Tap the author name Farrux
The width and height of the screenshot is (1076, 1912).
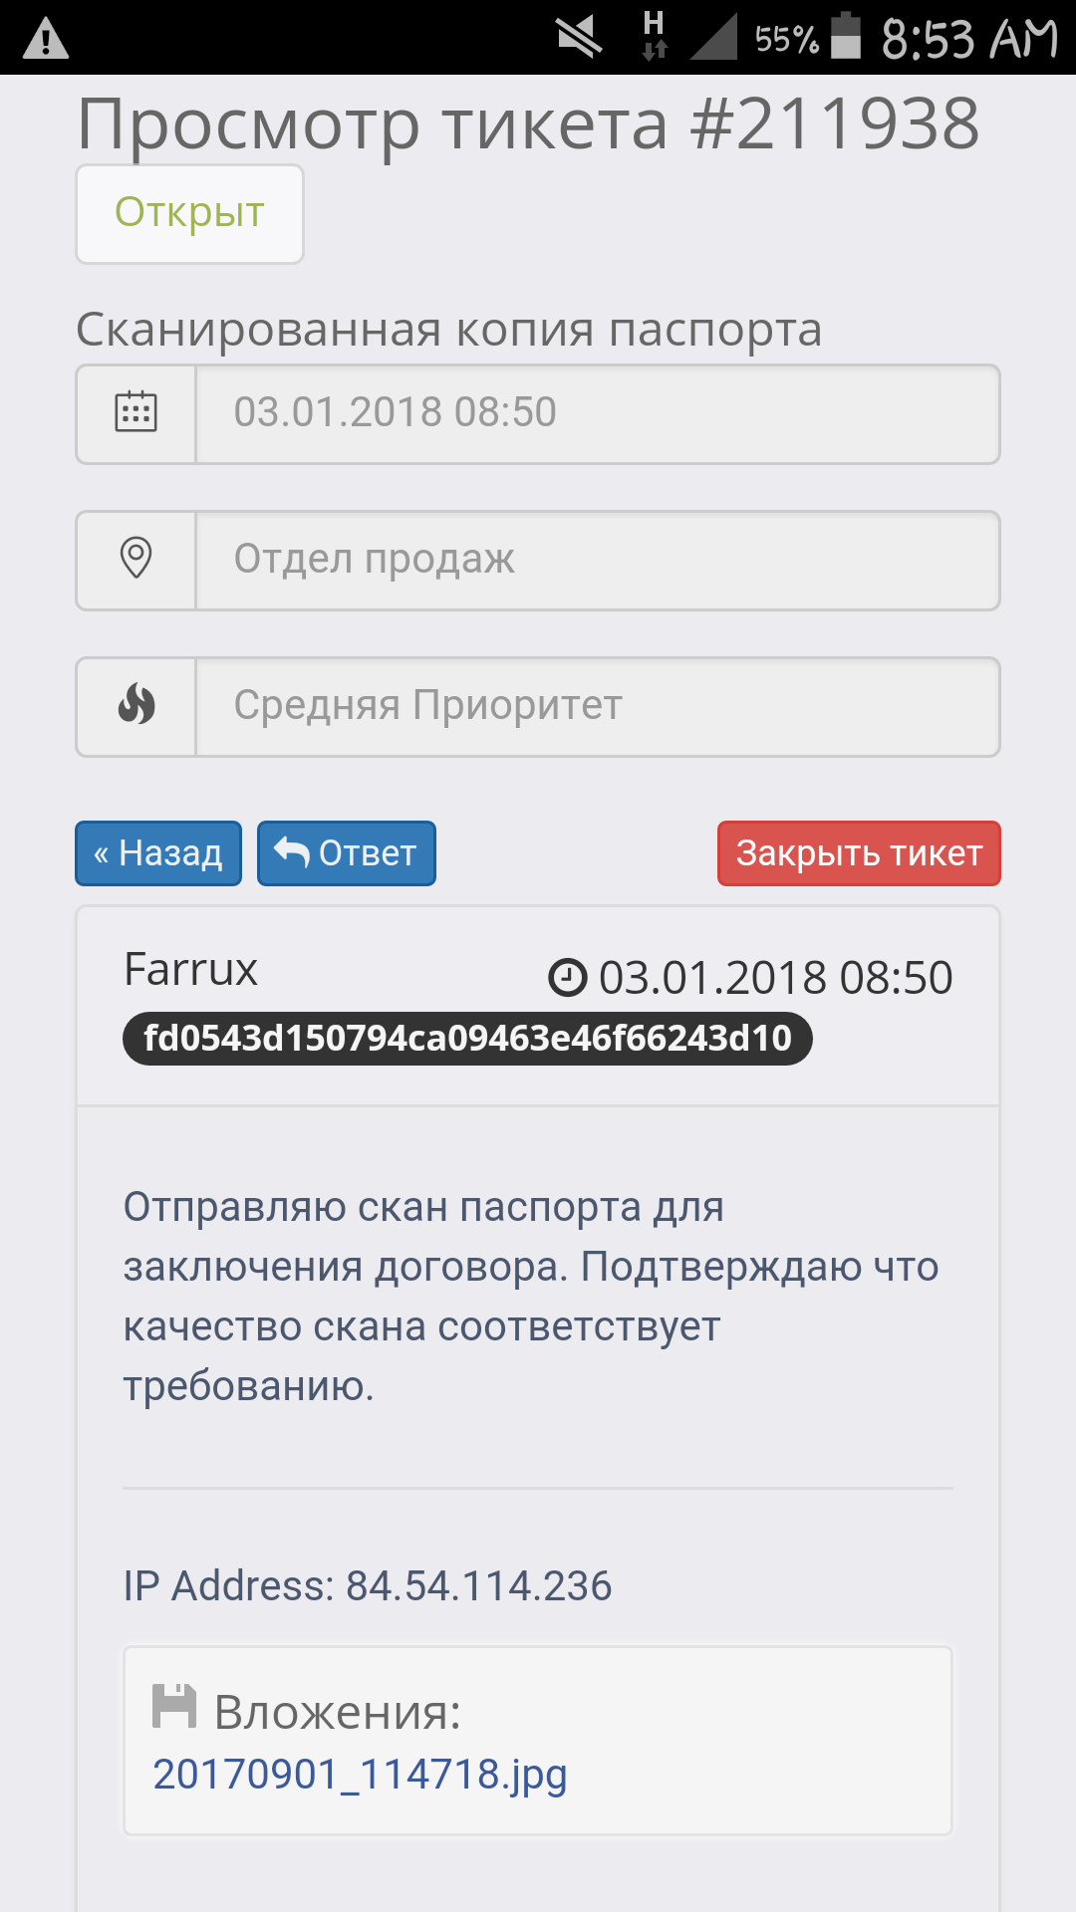[x=190, y=970]
